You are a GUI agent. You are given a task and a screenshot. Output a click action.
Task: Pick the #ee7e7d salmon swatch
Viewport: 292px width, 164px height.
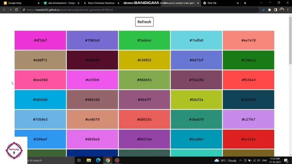(x=248, y=41)
